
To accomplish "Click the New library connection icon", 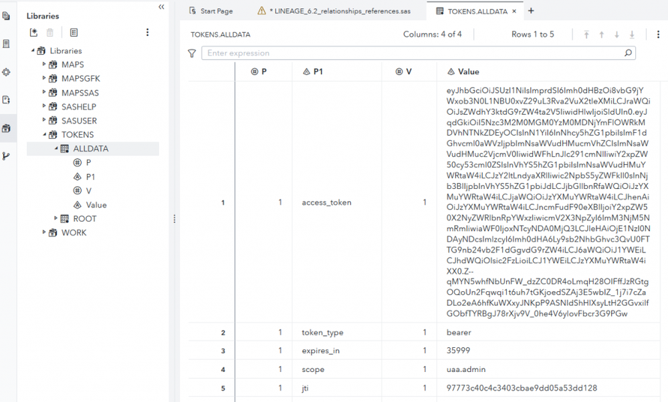I will coord(33,32).
